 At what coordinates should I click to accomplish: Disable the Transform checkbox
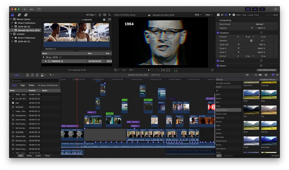point(218,33)
